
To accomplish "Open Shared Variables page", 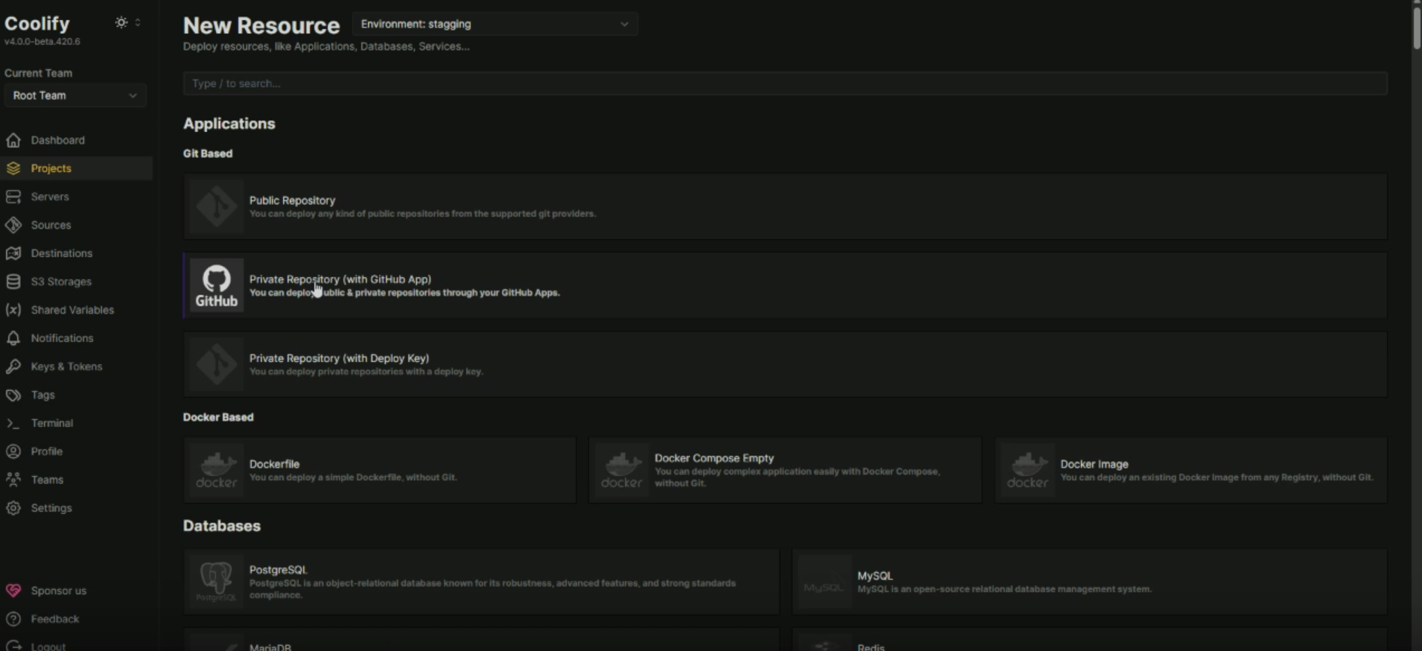I will 72,310.
